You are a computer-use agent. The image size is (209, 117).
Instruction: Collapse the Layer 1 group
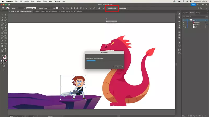188,20
